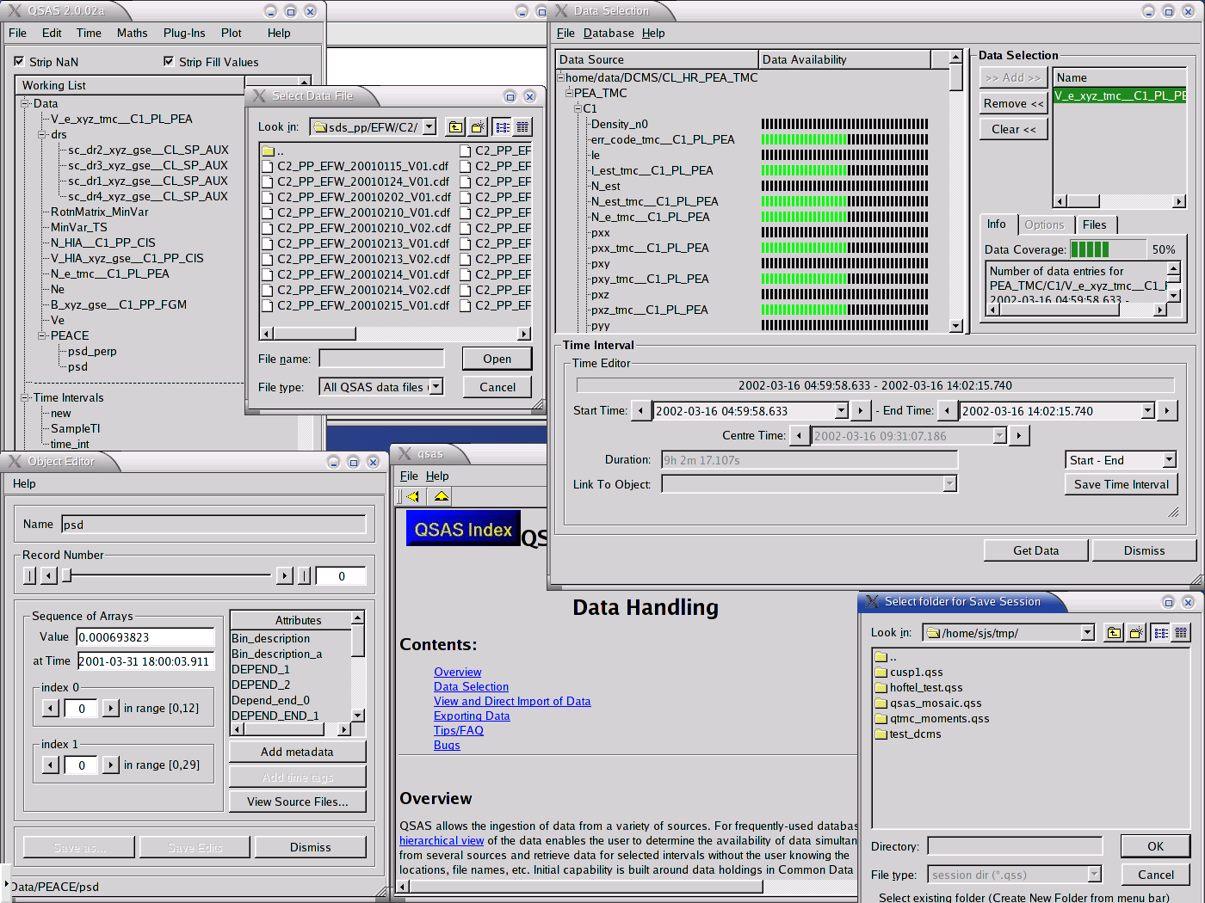1205x903 pixels.
Task: Select C2_PP_EFW_20010202_V01.cdf file
Action: [355, 197]
